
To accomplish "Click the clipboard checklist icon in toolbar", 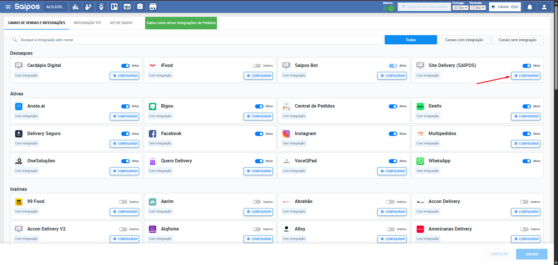I will click(140, 7).
